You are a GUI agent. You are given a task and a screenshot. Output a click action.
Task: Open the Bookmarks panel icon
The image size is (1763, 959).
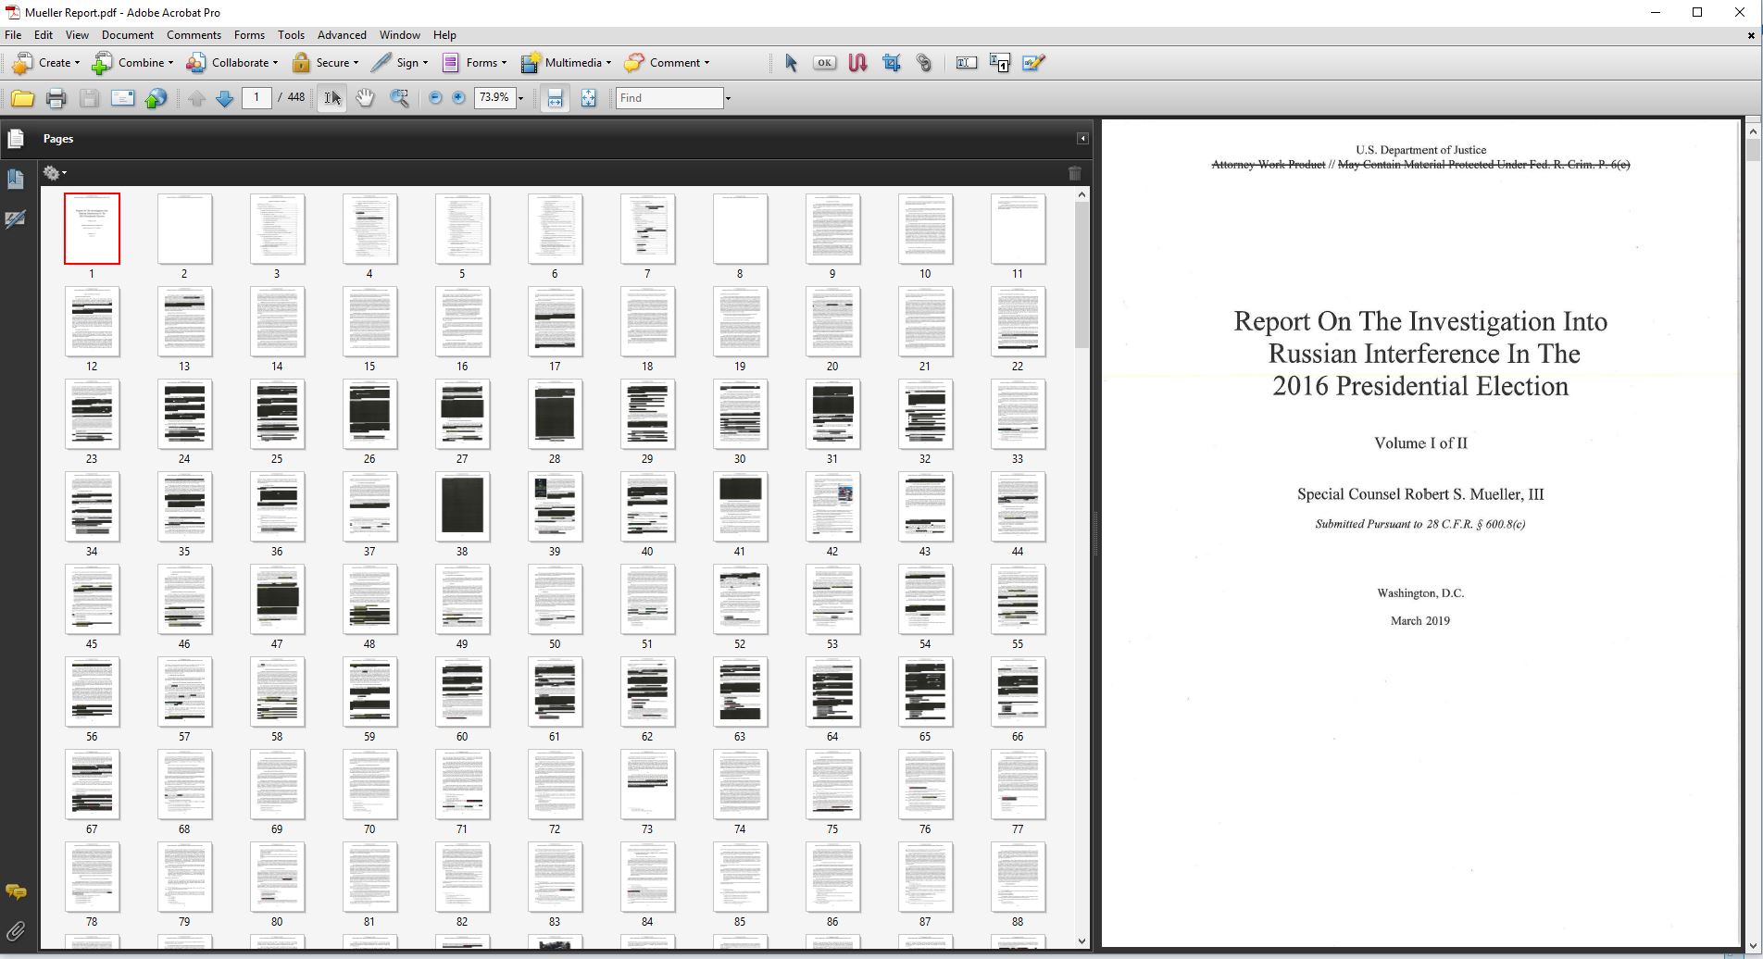click(16, 179)
